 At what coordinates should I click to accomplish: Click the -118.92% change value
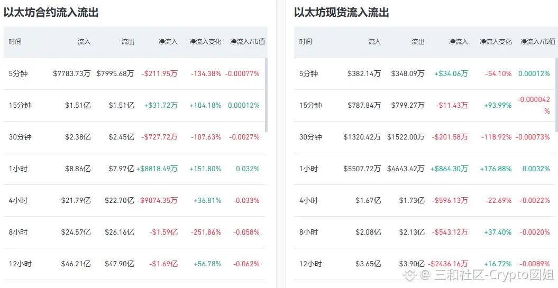(496, 137)
